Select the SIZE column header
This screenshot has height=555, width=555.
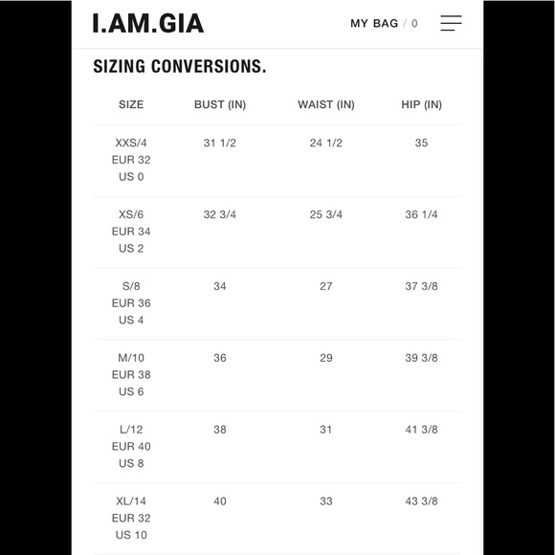pos(131,104)
